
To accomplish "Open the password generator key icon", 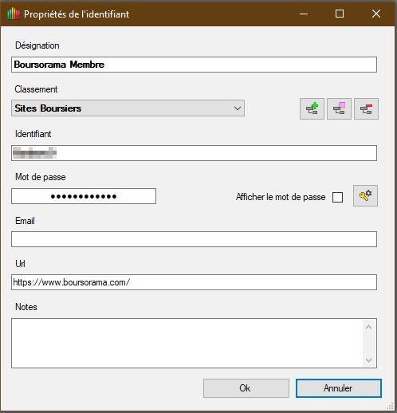I will 365,196.
